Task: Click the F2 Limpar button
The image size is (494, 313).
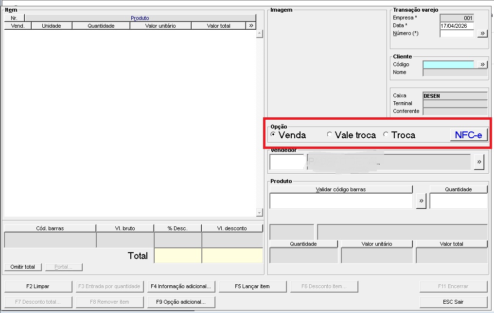Action: pyautogui.click(x=38, y=287)
